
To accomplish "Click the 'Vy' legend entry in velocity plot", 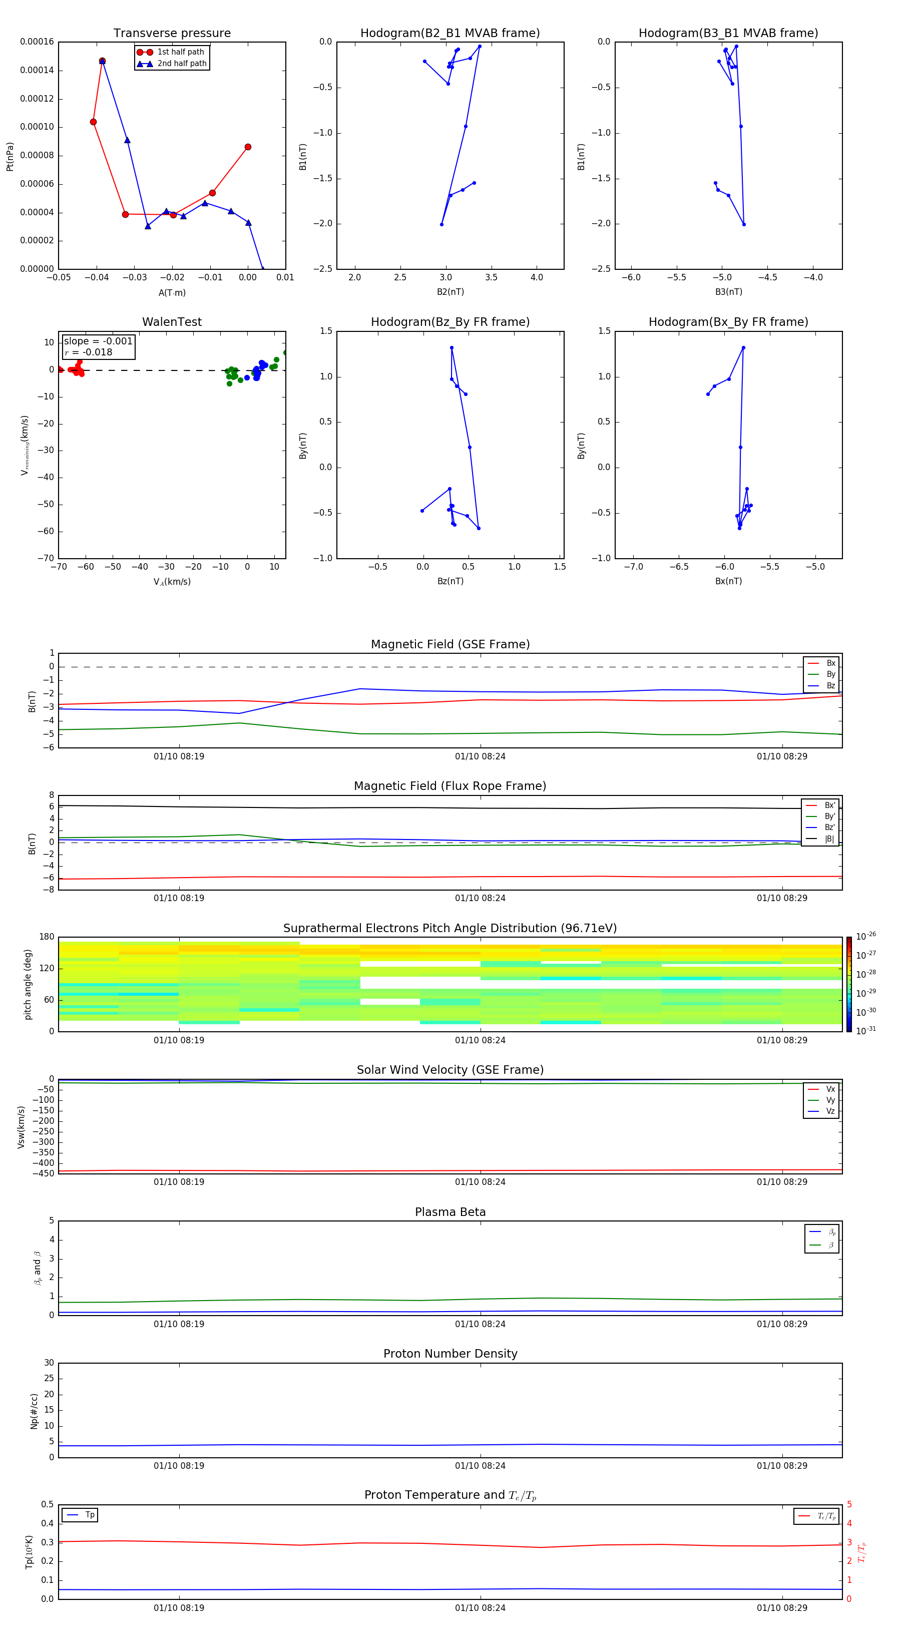I will [821, 1100].
